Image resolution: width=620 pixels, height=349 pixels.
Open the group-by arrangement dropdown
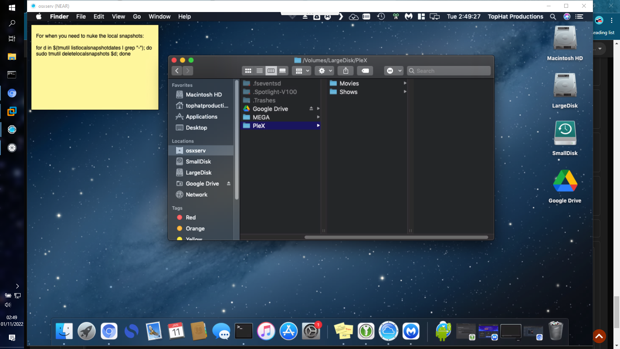pyautogui.click(x=303, y=71)
